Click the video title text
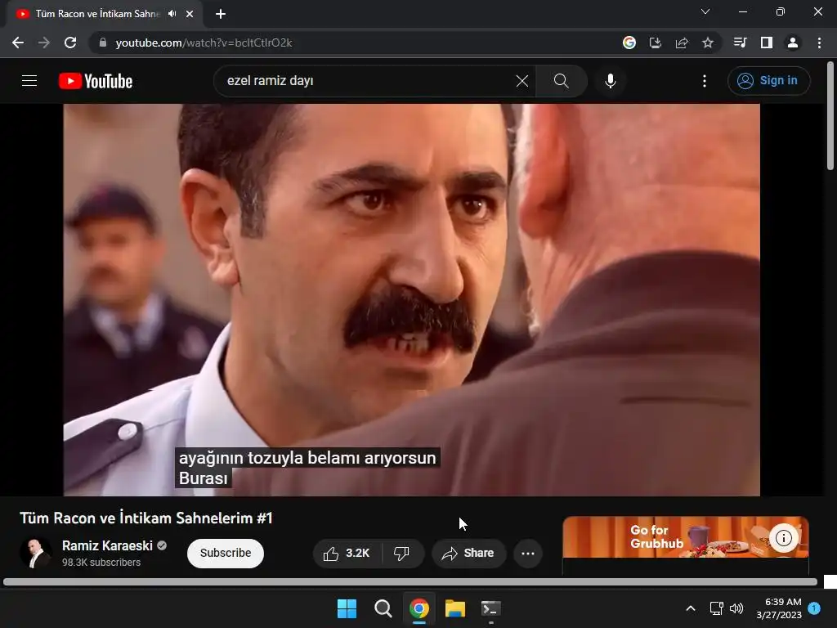This screenshot has height=628, width=837. [146, 518]
